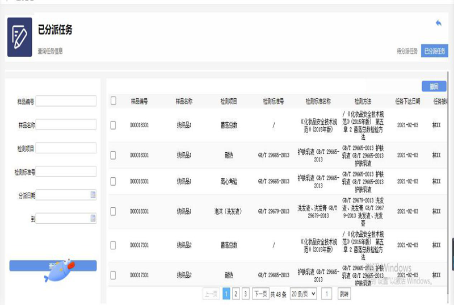Open the 分派日期 start date calendar icon
Image resolution: width=454 pixels, height=305 pixels.
point(93,195)
